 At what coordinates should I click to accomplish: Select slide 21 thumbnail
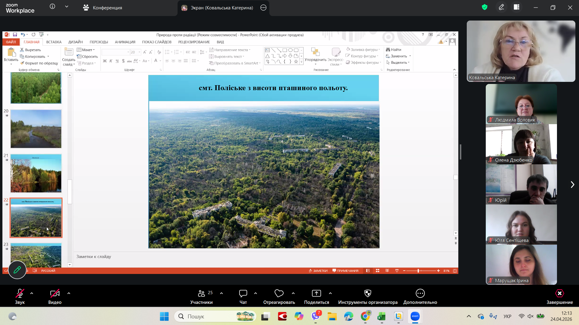[x=36, y=173]
